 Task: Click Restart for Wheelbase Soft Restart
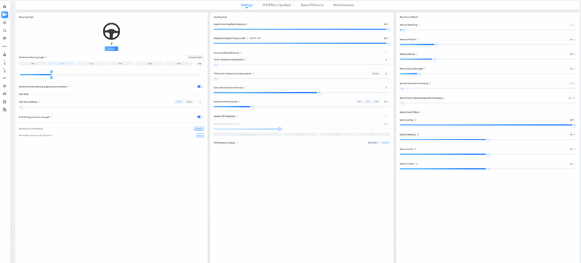pos(199,129)
